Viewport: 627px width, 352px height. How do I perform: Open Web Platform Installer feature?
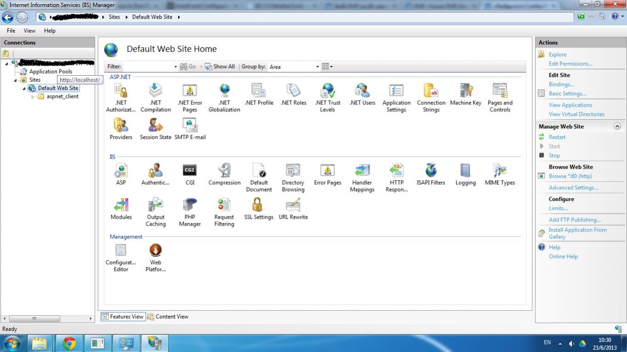156,257
